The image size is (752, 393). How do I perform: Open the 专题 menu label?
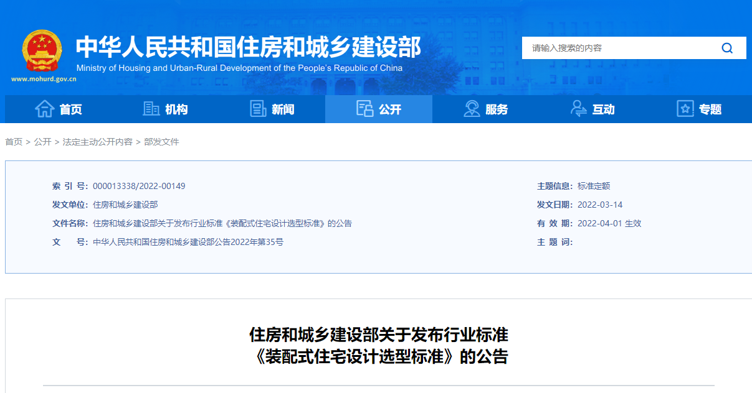pyautogui.click(x=710, y=109)
